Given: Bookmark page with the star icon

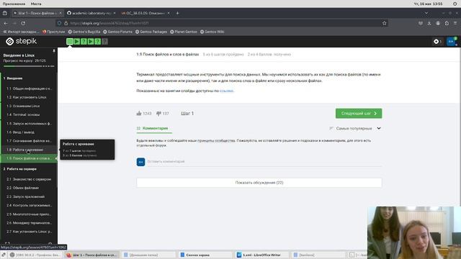Looking at the screenshot, I should coord(384,23).
